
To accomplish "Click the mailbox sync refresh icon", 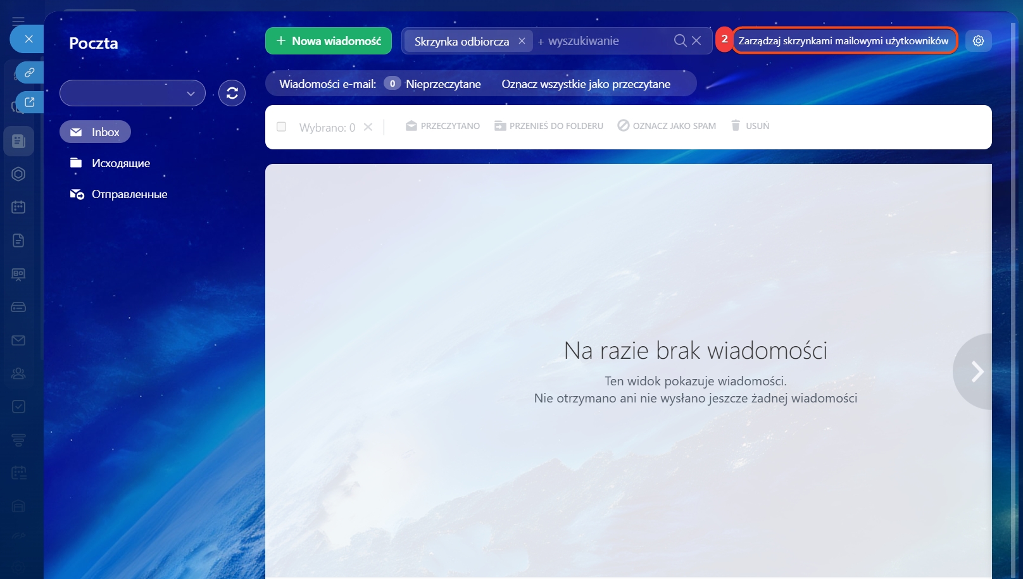I will click(232, 93).
